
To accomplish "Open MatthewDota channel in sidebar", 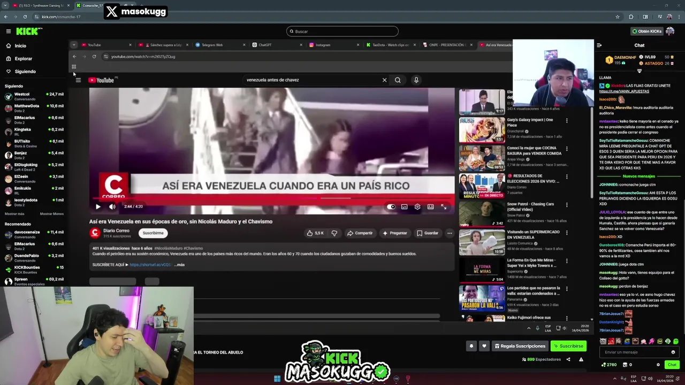I will pos(34,108).
